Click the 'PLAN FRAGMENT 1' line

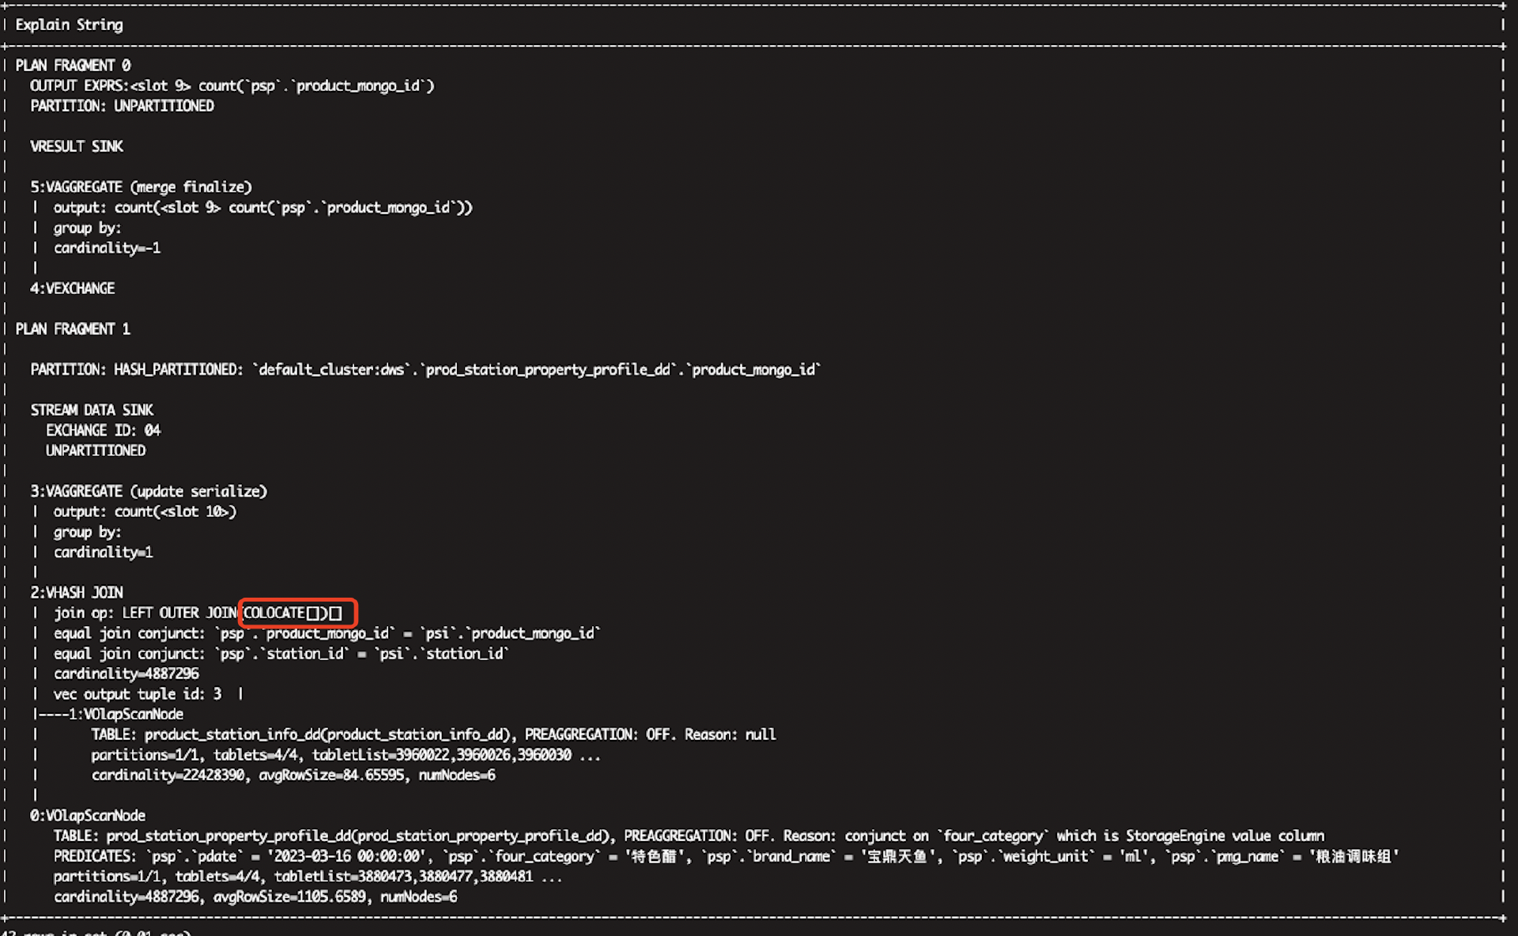(73, 329)
